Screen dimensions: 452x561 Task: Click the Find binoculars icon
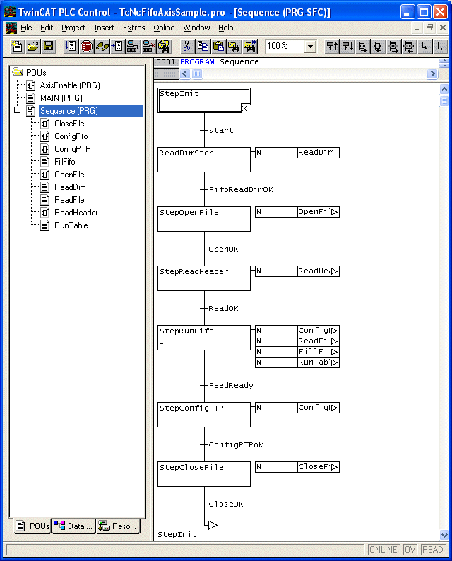[234, 47]
